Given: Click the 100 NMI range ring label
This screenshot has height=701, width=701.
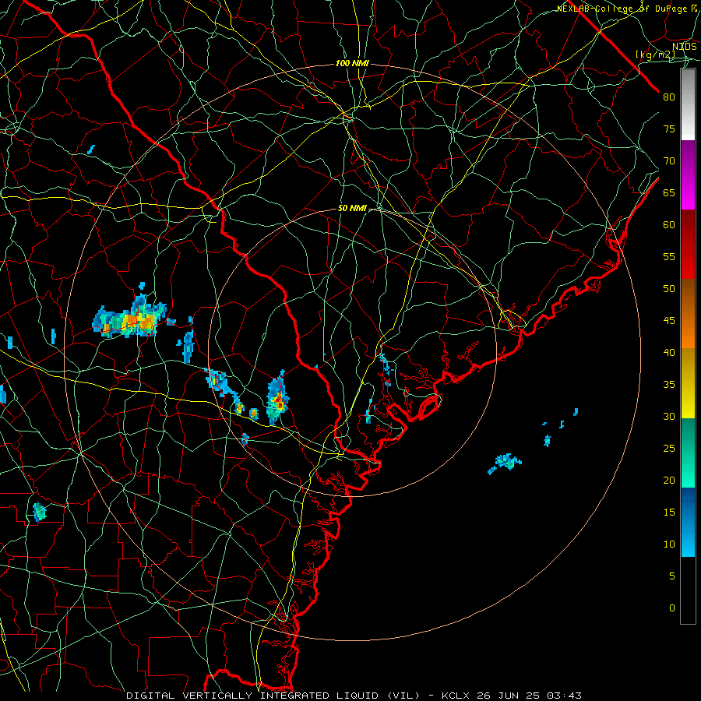Looking at the screenshot, I should [352, 64].
